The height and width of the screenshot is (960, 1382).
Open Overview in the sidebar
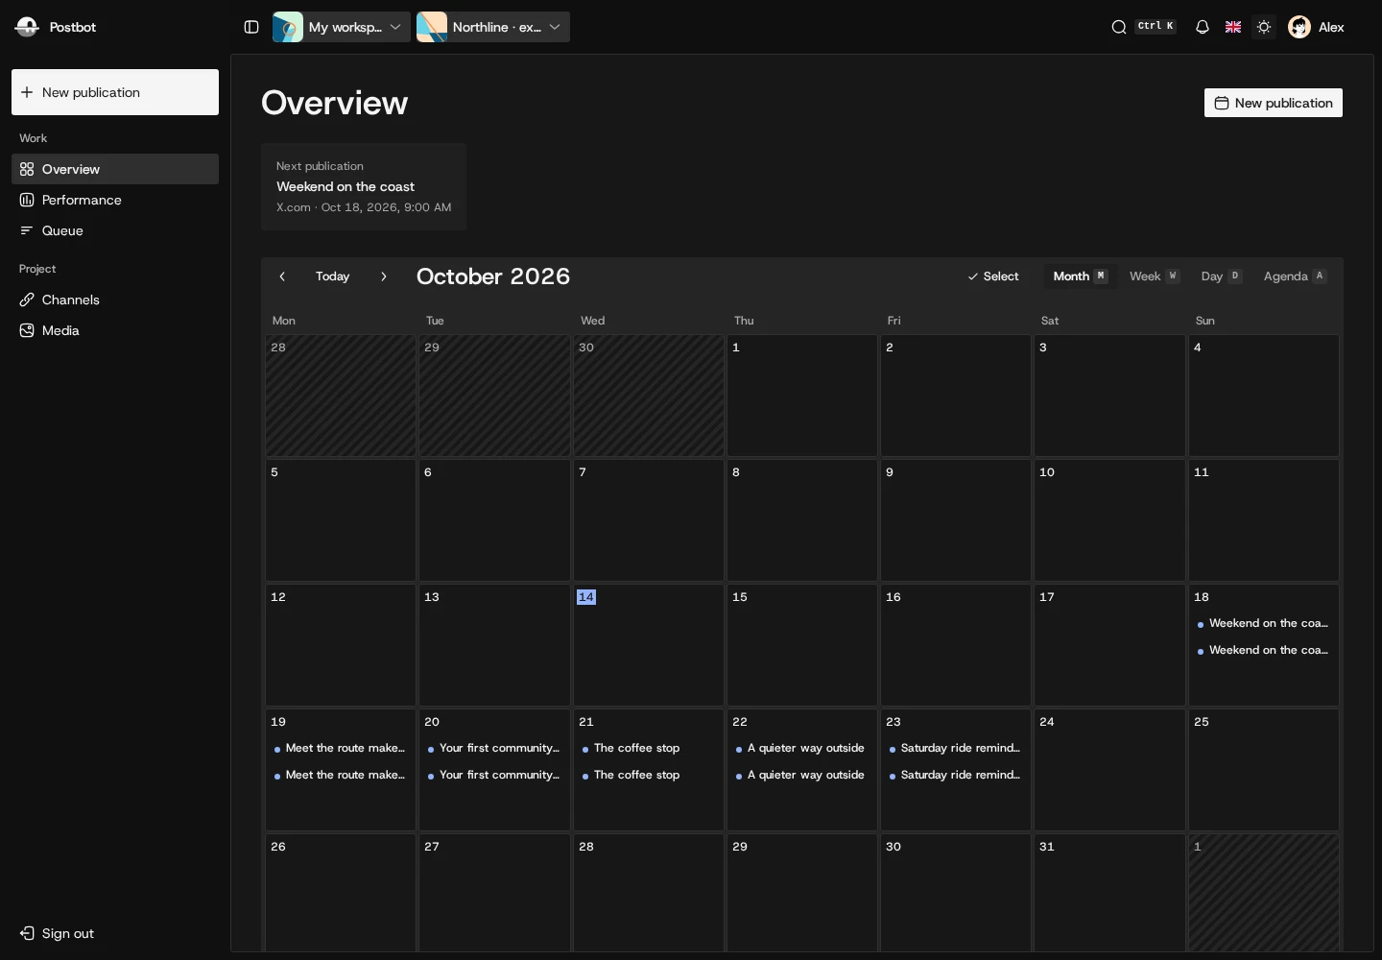(115, 169)
